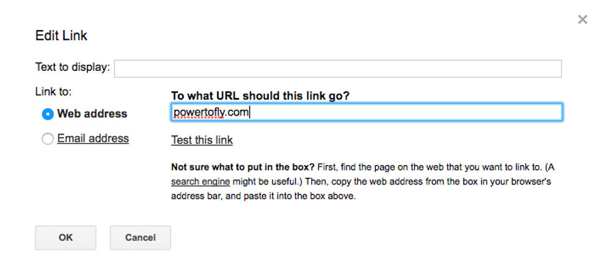The height and width of the screenshot is (272, 599).
Task: Click the empty right end of URL field
Action: point(520,112)
